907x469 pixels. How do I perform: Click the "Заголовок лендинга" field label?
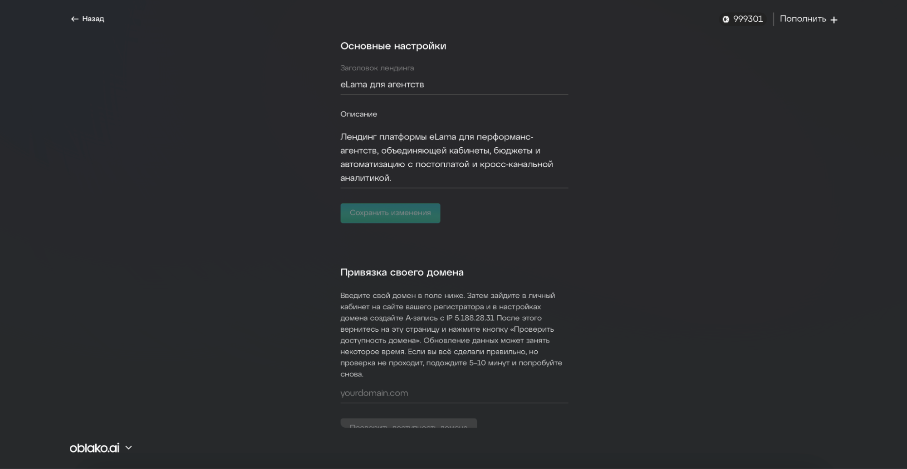(x=377, y=68)
